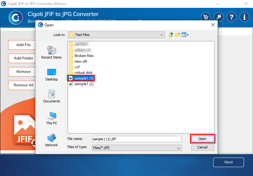This screenshot has height=176, width=253.
Task: Select the sample1 (2) file
Action: coord(81,84)
